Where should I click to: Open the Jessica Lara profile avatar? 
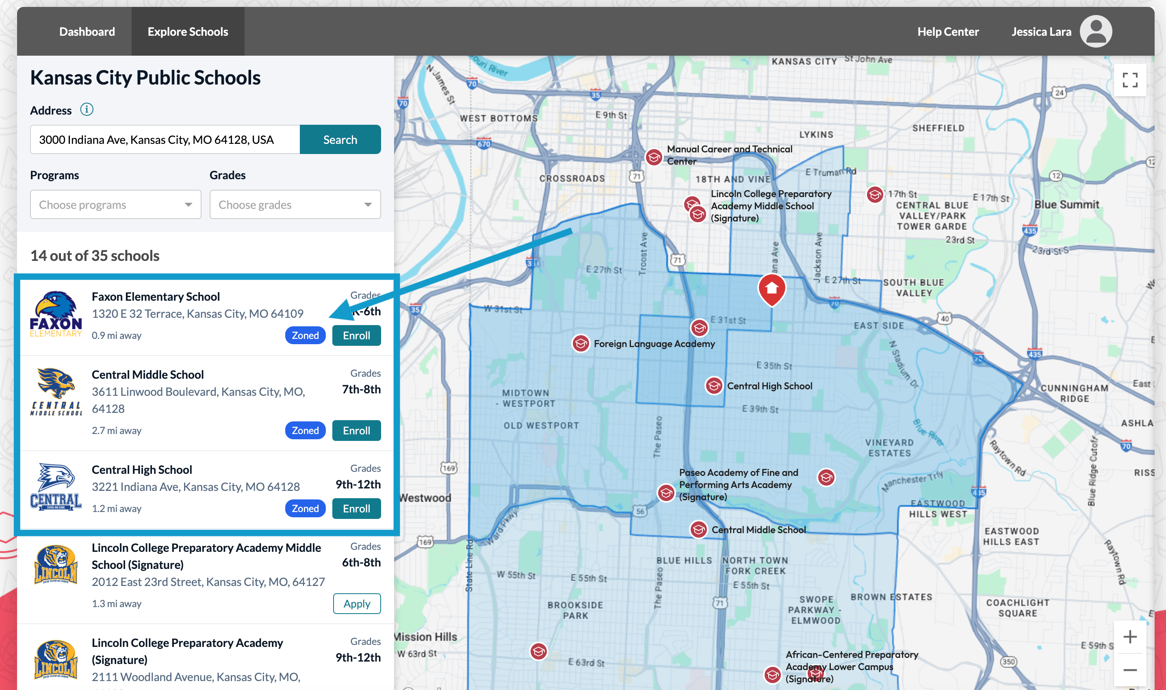[1096, 31]
